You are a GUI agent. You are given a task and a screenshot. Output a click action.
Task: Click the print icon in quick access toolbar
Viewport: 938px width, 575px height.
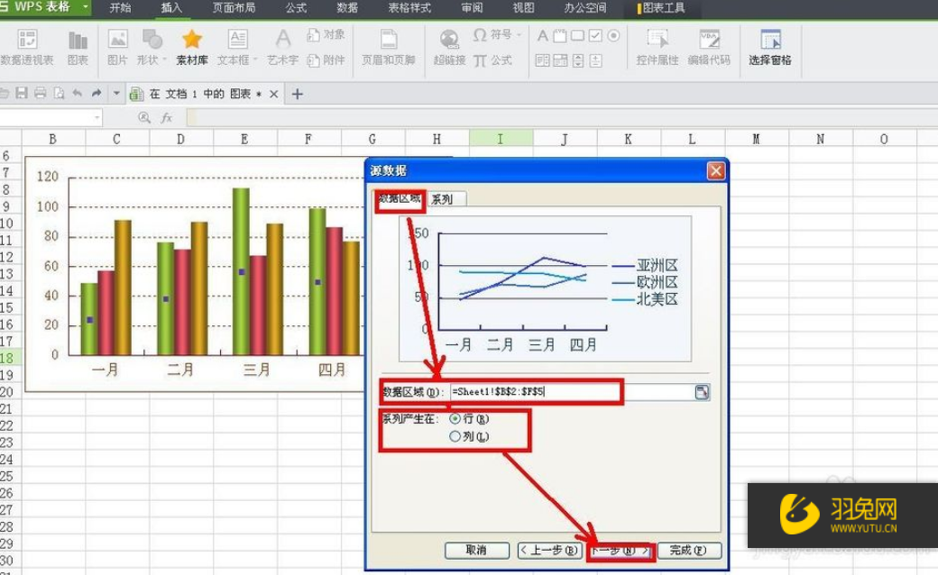(x=40, y=93)
